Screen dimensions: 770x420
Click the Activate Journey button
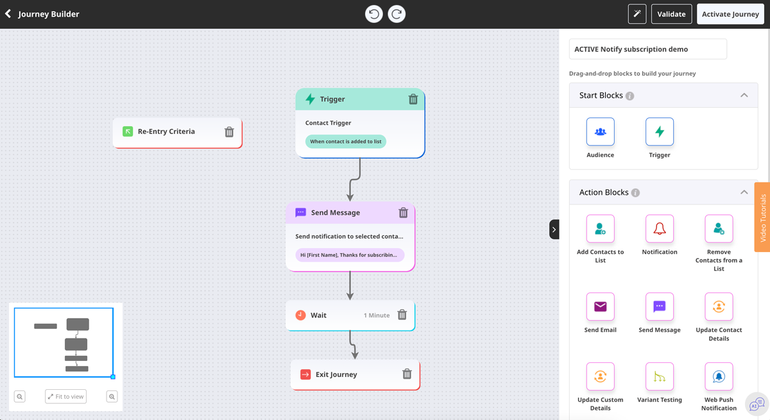730,13
